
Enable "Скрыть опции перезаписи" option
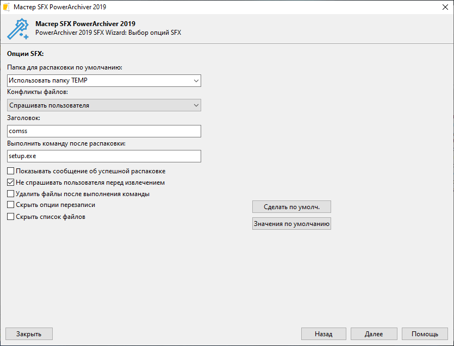(x=11, y=205)
